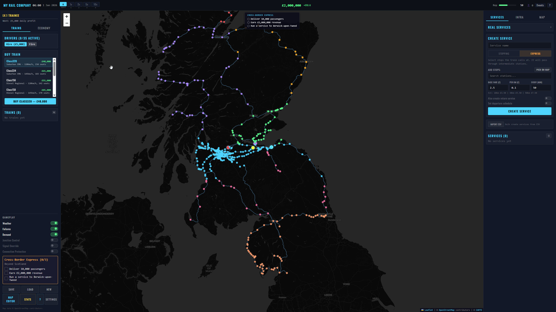The image size is (556, 312).
Task: Click the reputation progress bar
Action: tap(507, 5)
